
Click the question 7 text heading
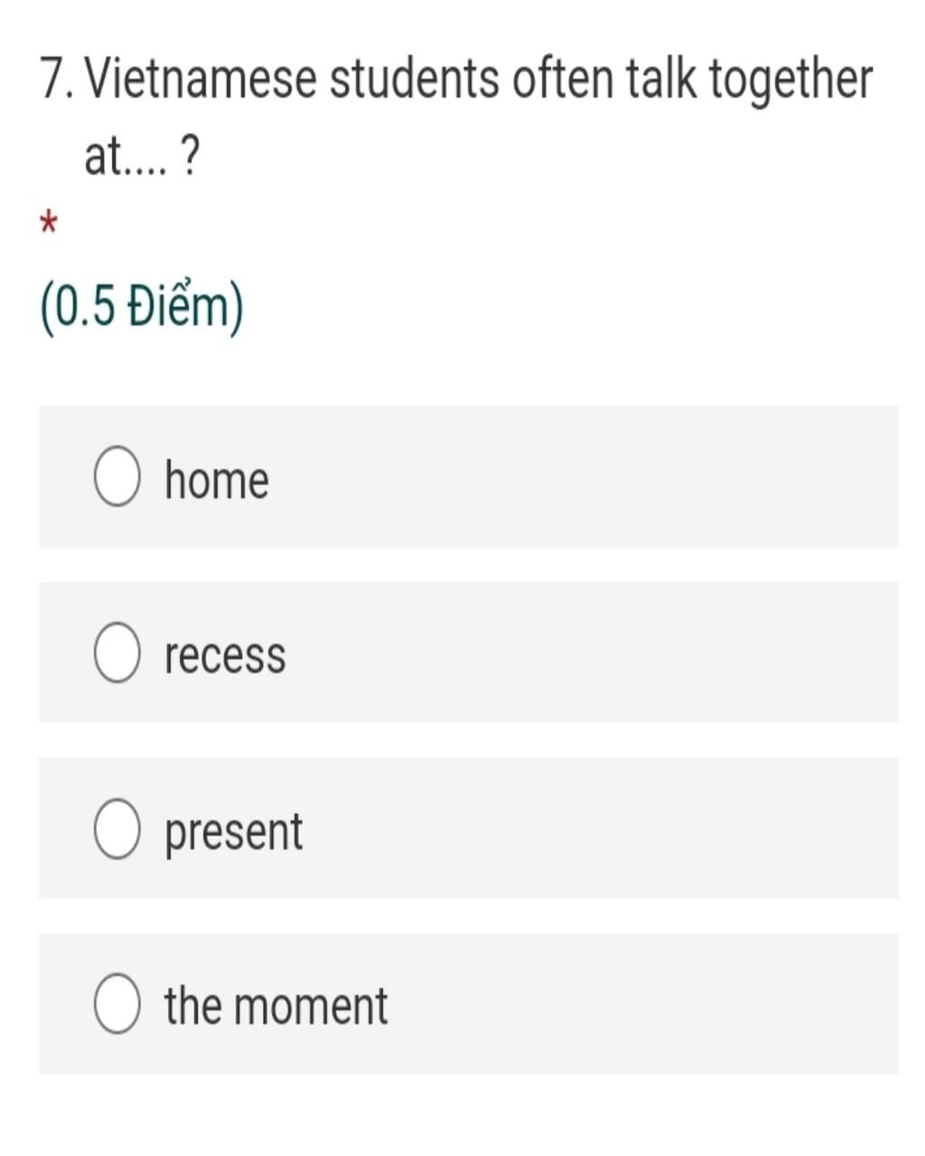tap(456, 117)
